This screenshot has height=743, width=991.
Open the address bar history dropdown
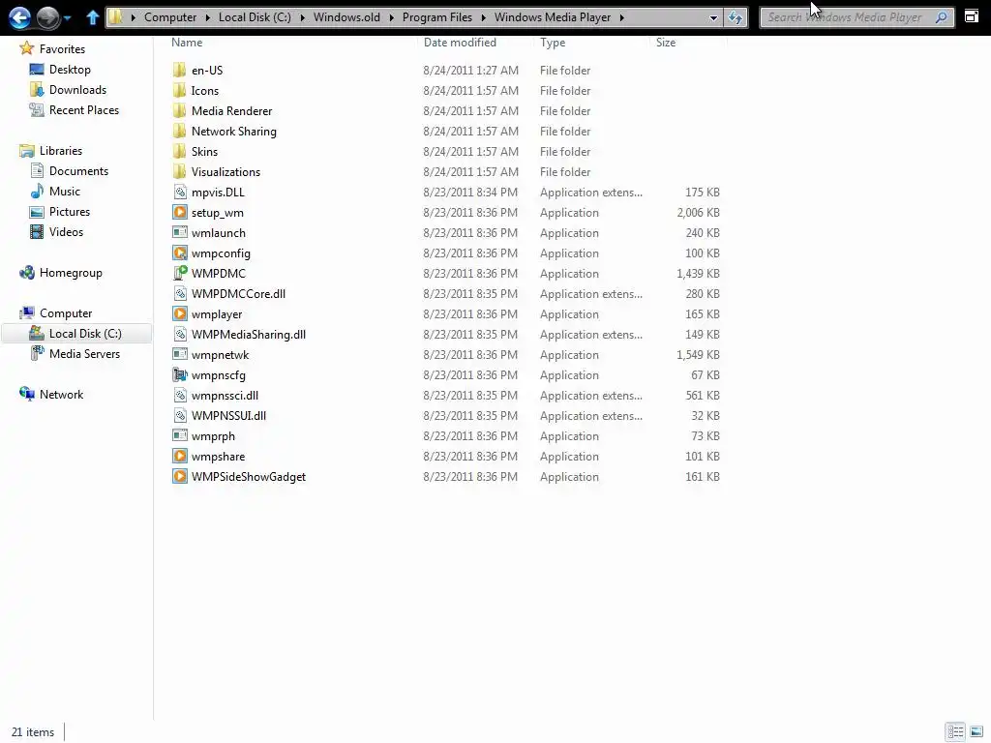click(713, 17)
